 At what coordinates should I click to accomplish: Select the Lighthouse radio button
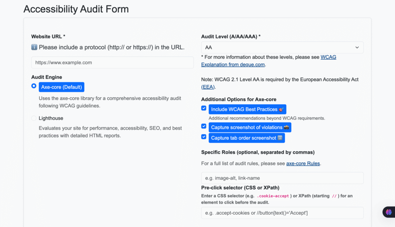[x=34, y=118]
